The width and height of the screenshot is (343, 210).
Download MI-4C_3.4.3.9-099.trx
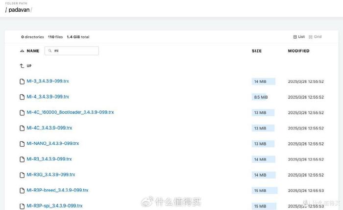(x=49, y=128)
